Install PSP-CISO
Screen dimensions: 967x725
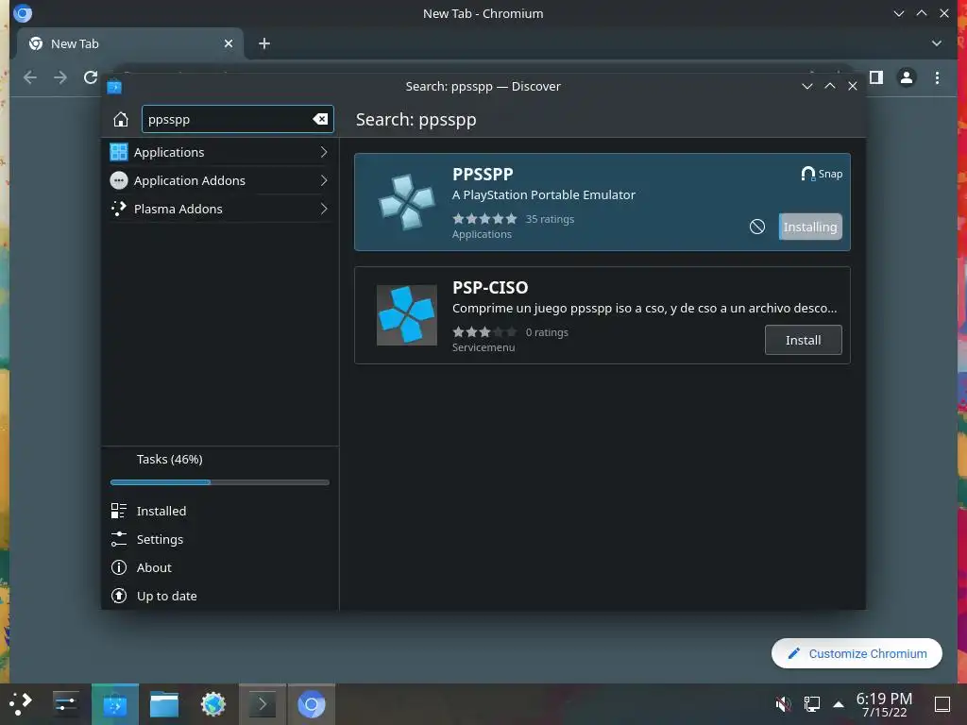point(803,340)
